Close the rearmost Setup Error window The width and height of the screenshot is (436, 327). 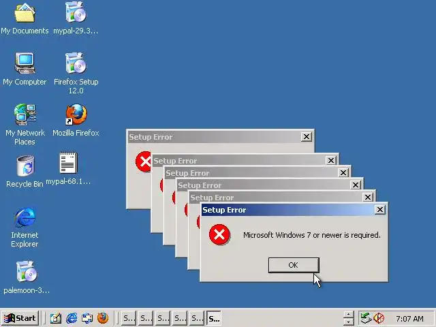[306, 136]
